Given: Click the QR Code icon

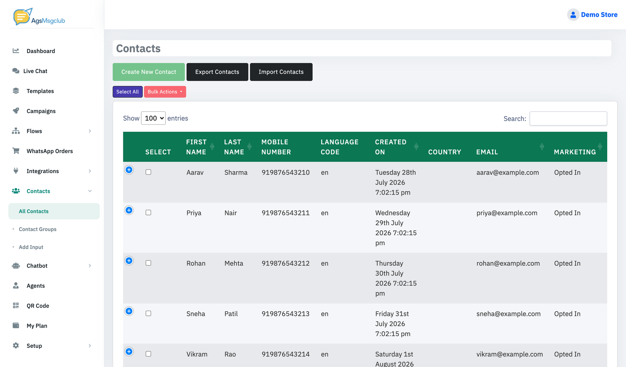Looking at the screenshot, I should coord(16,305).
